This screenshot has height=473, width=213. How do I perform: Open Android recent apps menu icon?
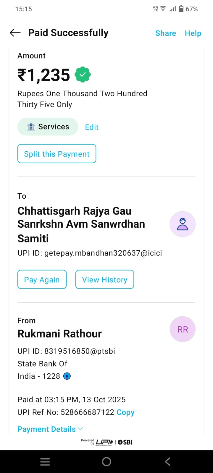pyautogui.click(x=45, y=462)
